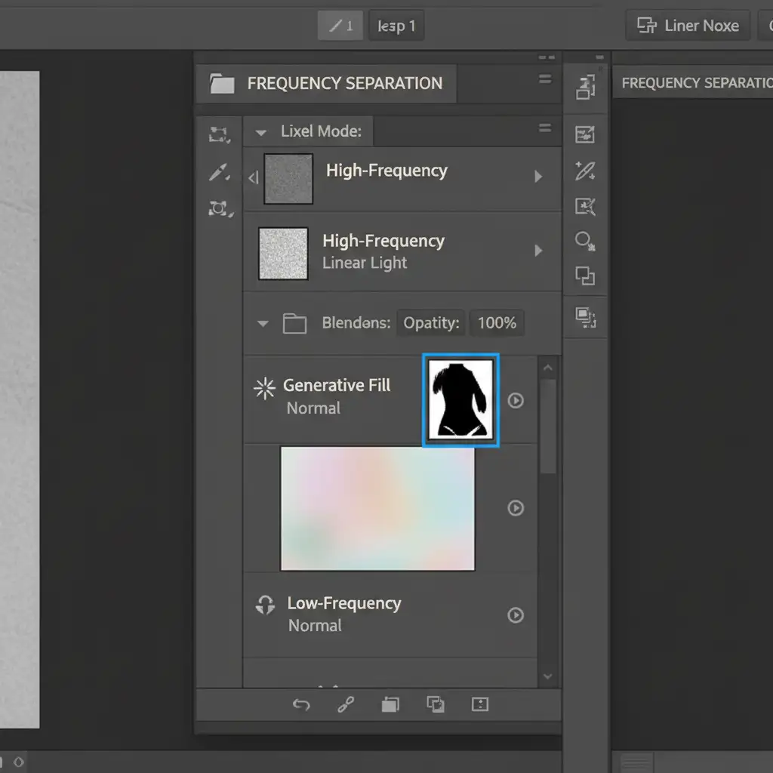Select the magic brush icon in right strip
Image resolution: width=773 pixels, height=773 pixels.
tap(585, 171)
